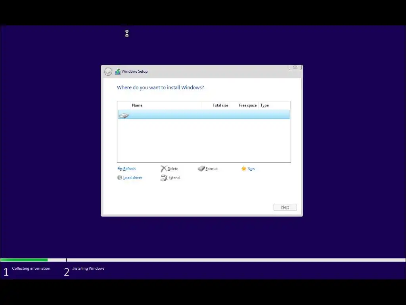
Task: Click the Collecting information step label
Action: [x=31, y=268]
